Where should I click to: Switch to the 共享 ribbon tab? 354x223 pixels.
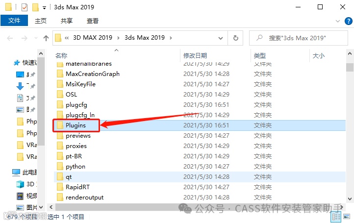point(67,21)
